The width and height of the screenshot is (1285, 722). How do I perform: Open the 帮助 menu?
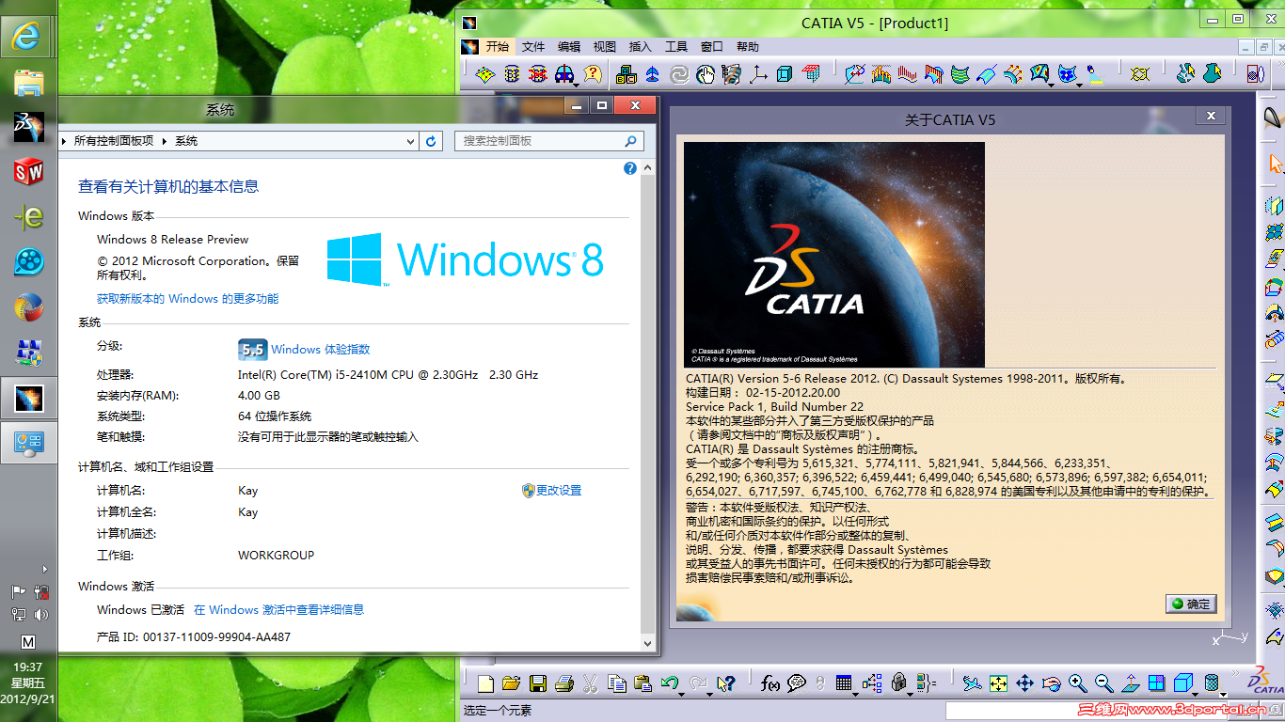click(x=748, y=47)
